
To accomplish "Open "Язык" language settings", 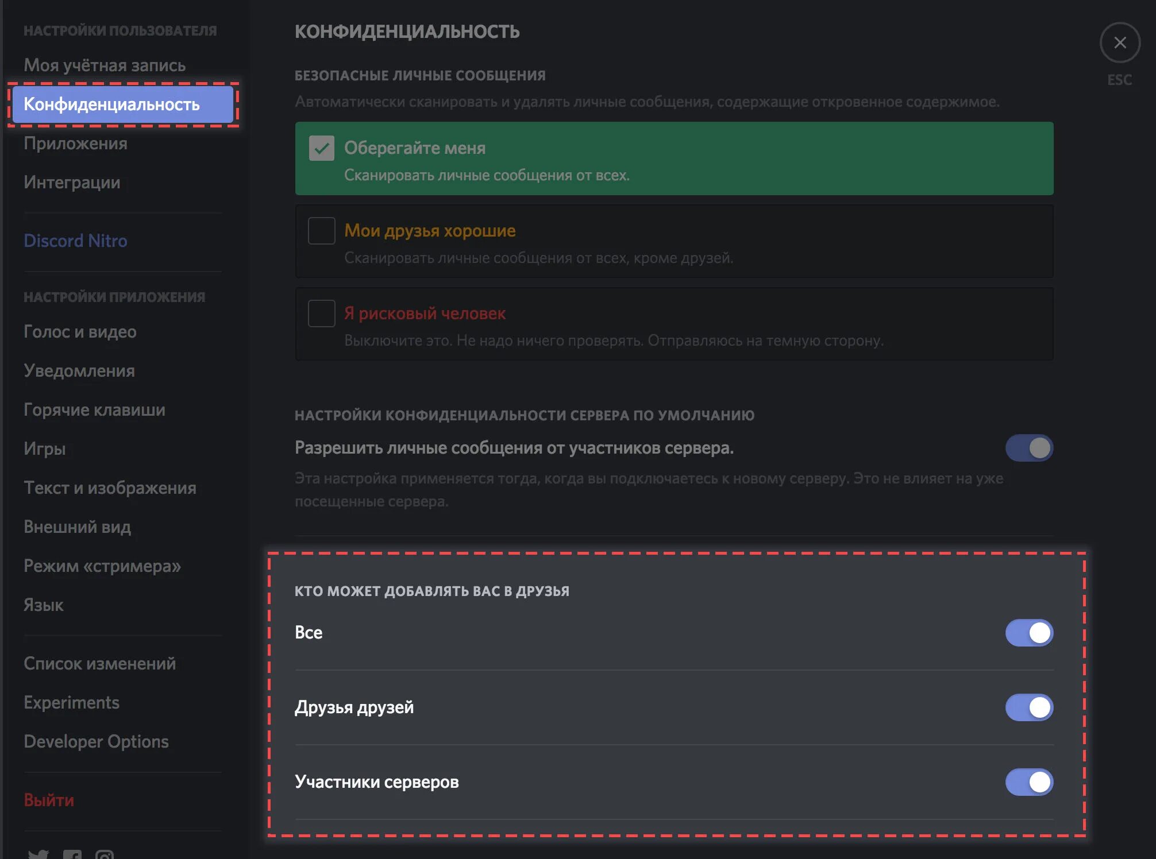I will (44, 605).
